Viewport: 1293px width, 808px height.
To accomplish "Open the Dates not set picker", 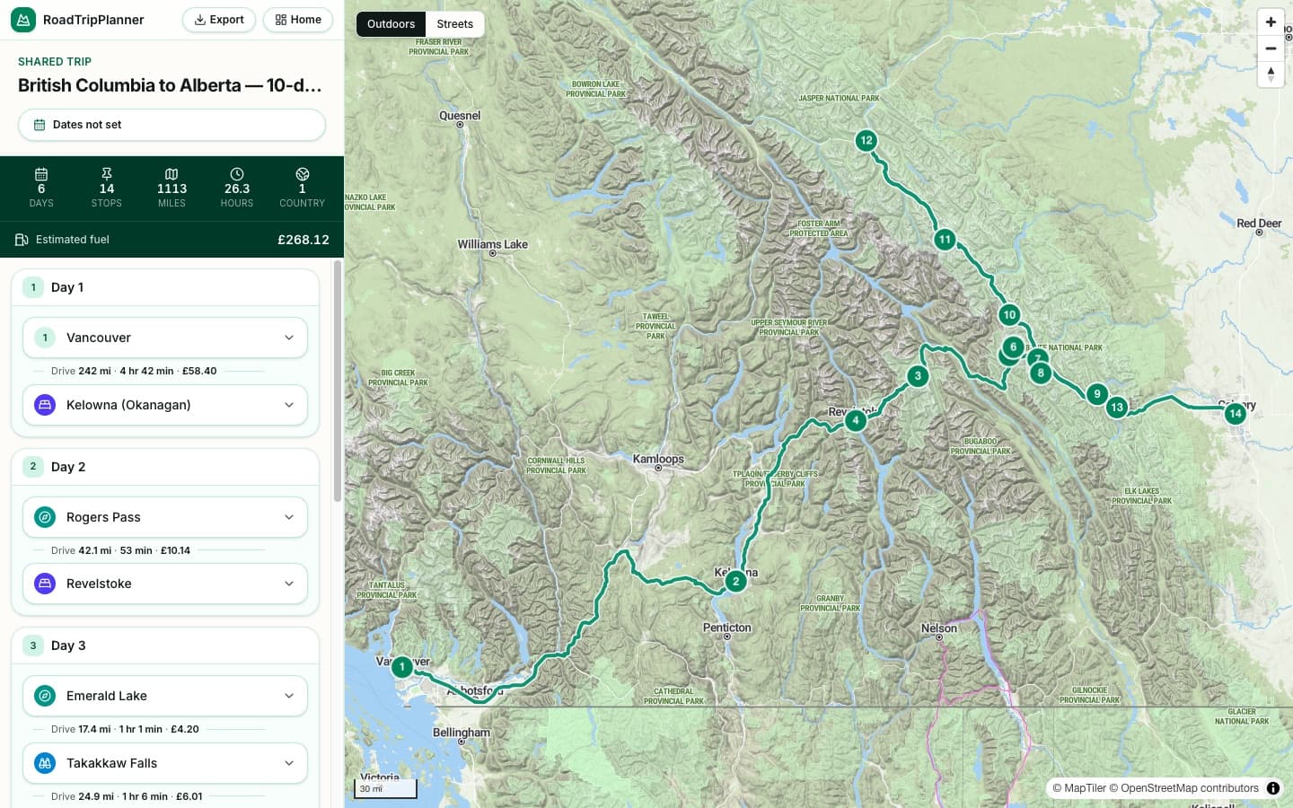I will click(x=172, y=125).
